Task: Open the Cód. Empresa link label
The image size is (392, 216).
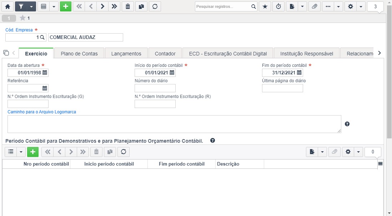Action: click(19, 30)
